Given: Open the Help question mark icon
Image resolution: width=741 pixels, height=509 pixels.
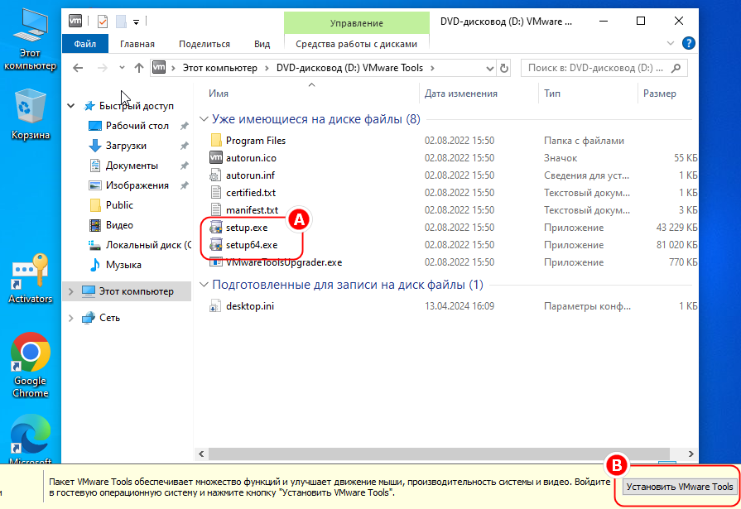Looking at the screenshot, I should (689, 44).
